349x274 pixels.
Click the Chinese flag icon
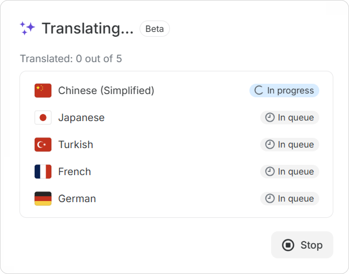click(x=43, y=91)
